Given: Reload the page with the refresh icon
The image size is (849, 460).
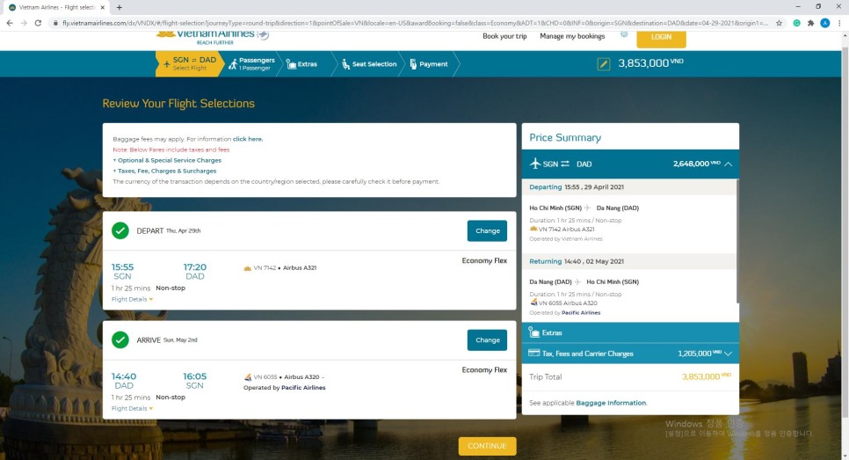Looking at the screenshot, I should coord(38,23).
